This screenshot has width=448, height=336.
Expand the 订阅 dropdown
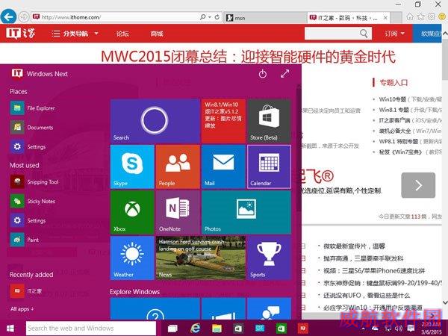[394, 34]
